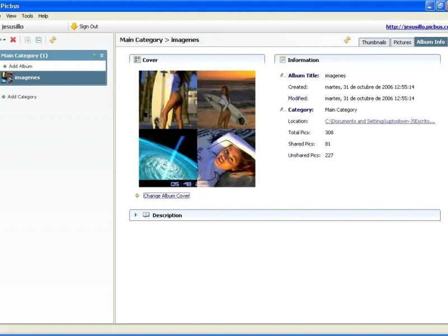448x336 pixels.
Task: Click the Category value Main Category
Action: (x=341, y=110)
